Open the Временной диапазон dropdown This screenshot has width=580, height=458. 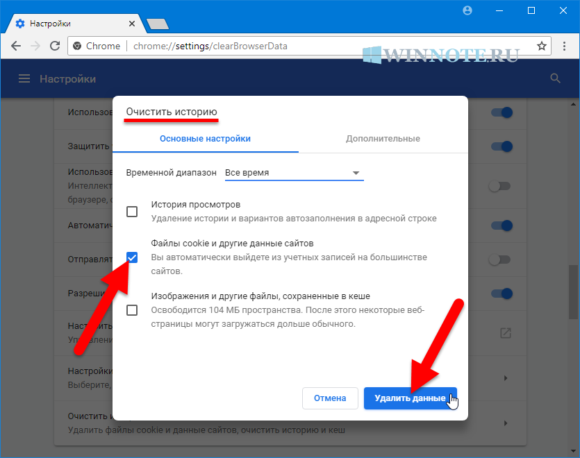tap(295, 173)
